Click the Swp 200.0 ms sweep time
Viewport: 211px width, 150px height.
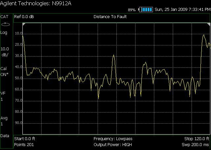tap(195, 145)
